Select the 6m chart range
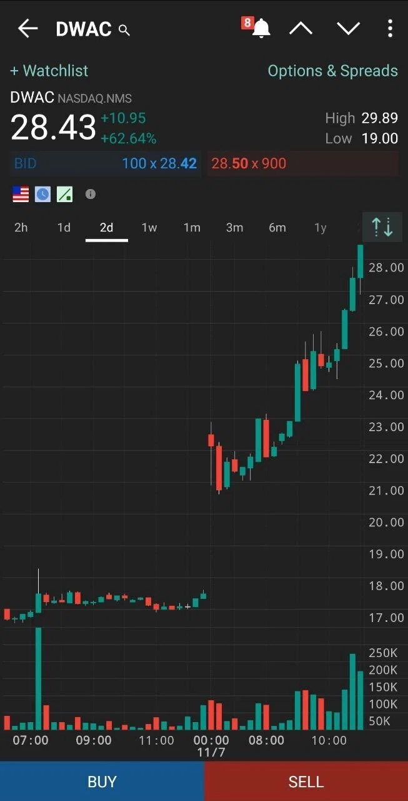This screenshot has height=801, width=408. tap(277, 228)
